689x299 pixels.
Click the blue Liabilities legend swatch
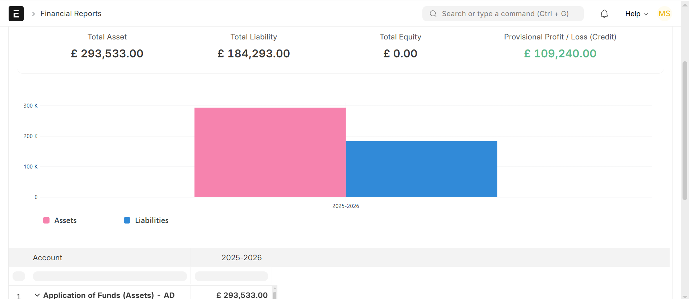127,220
